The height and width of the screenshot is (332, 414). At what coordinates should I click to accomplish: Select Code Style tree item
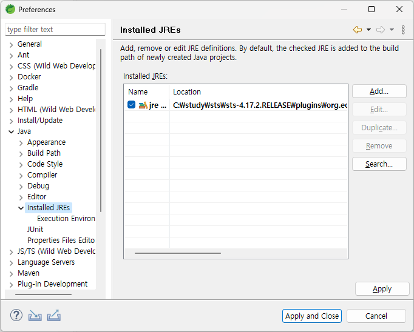[45, 164]
